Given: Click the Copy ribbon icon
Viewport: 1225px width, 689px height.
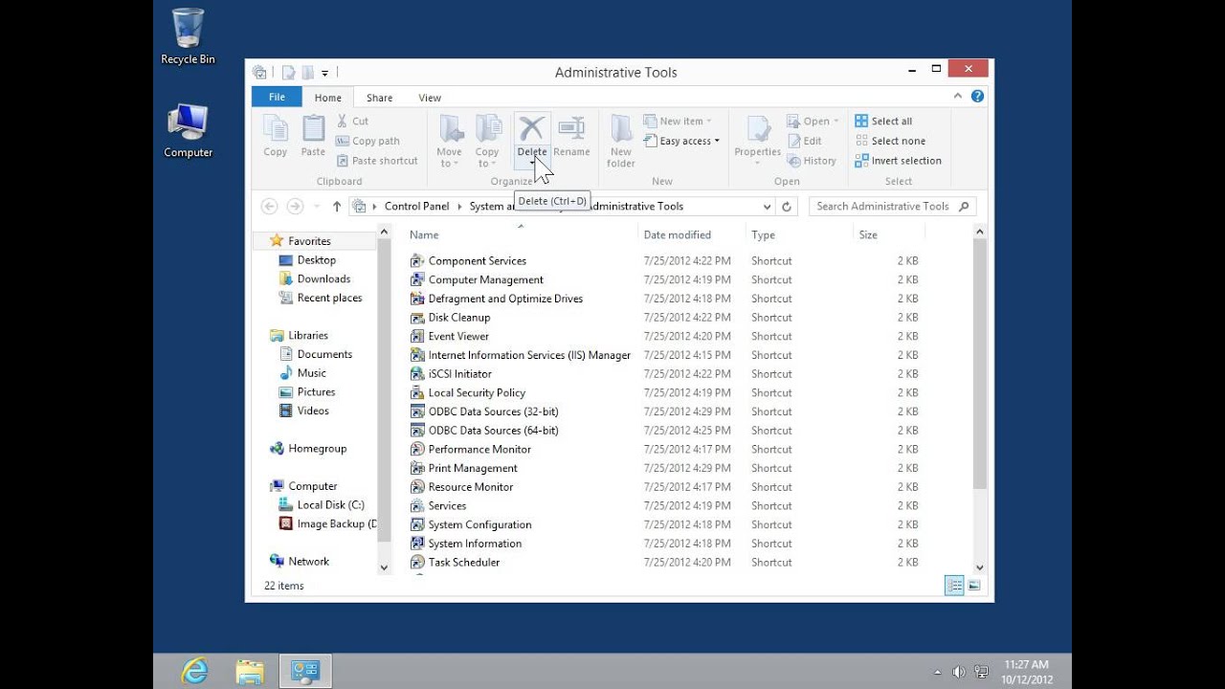Looking at the screenshot, I should click(x=276, y=128).
